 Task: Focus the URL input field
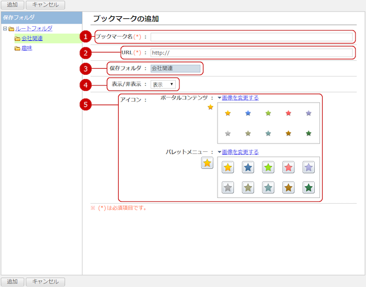pos(251,53)
